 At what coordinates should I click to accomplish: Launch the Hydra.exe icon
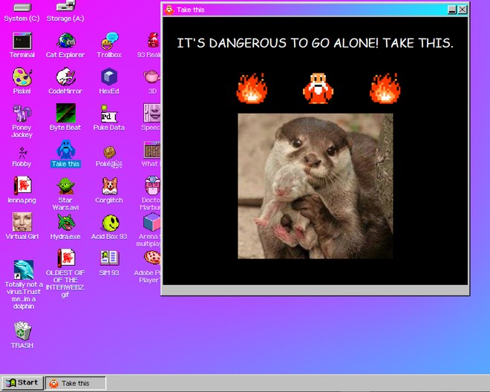(65, 223)
